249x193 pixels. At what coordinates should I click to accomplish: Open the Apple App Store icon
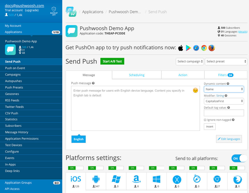[181, 48]
